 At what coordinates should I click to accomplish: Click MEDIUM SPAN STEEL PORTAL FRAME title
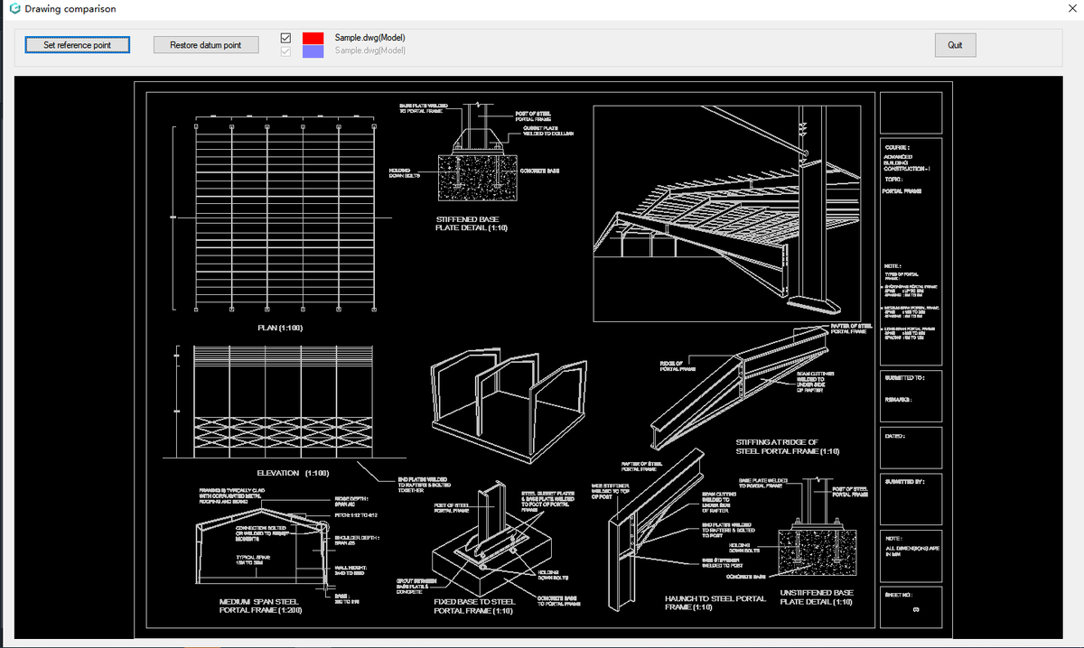(x=261, y=606)
